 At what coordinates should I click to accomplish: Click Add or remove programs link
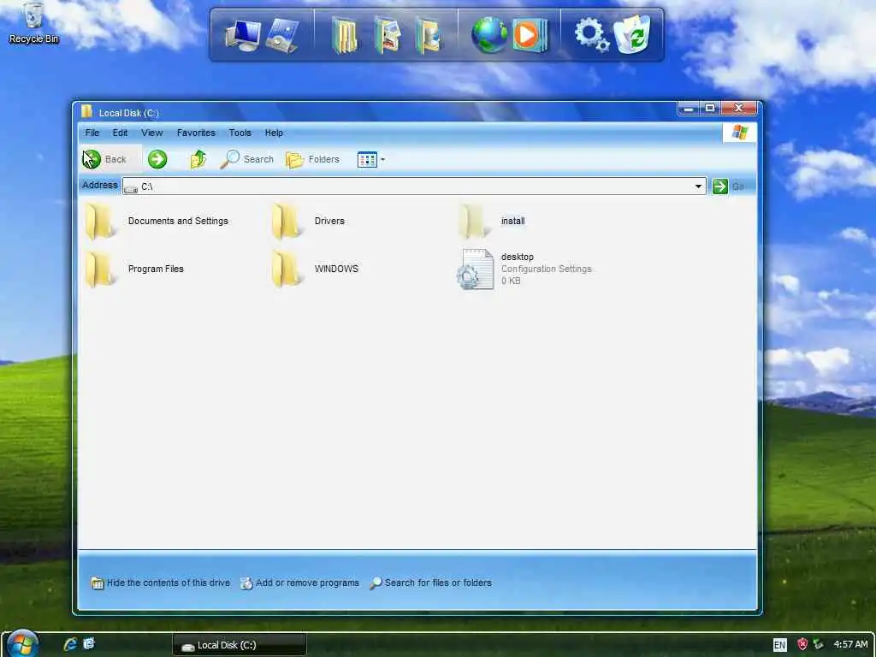pyautogui.click(x=300, y=583)
